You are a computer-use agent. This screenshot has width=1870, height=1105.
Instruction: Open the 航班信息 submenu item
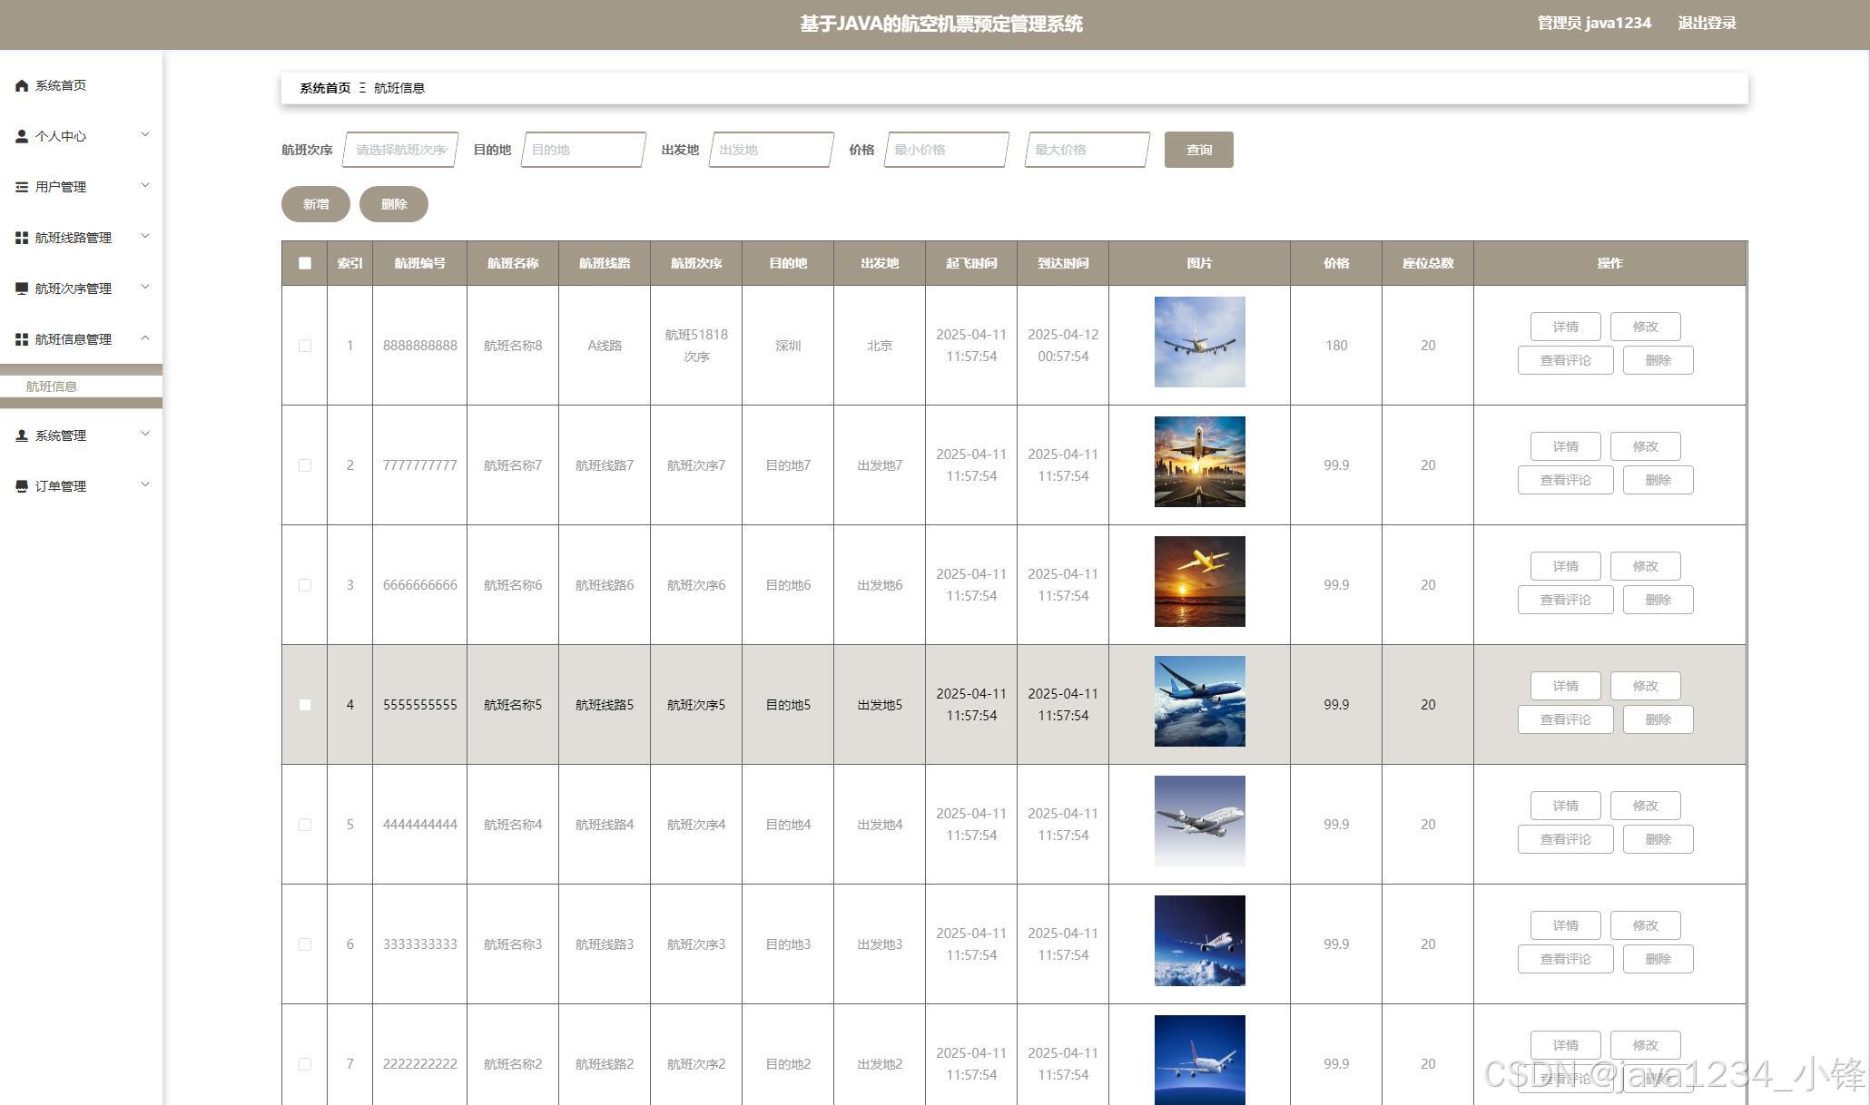click(x=52, y=386)
